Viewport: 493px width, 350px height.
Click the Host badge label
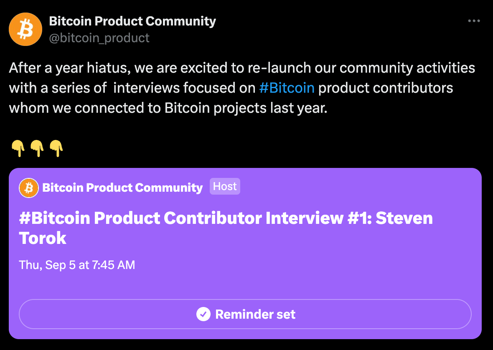[x=225, y=186]
